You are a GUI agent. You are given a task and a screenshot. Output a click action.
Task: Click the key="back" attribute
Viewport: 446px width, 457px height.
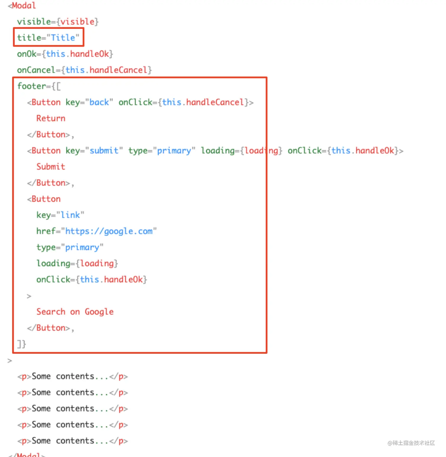coord(89,102)
